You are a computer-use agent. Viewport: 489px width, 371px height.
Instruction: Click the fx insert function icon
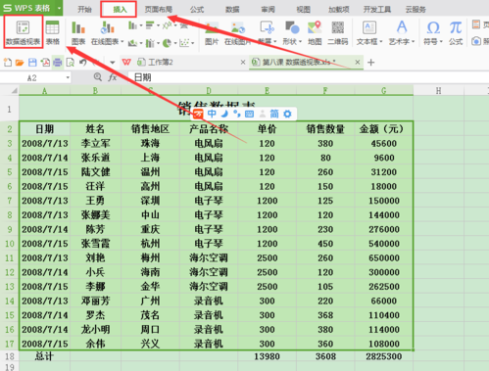(x=113, y=77)
